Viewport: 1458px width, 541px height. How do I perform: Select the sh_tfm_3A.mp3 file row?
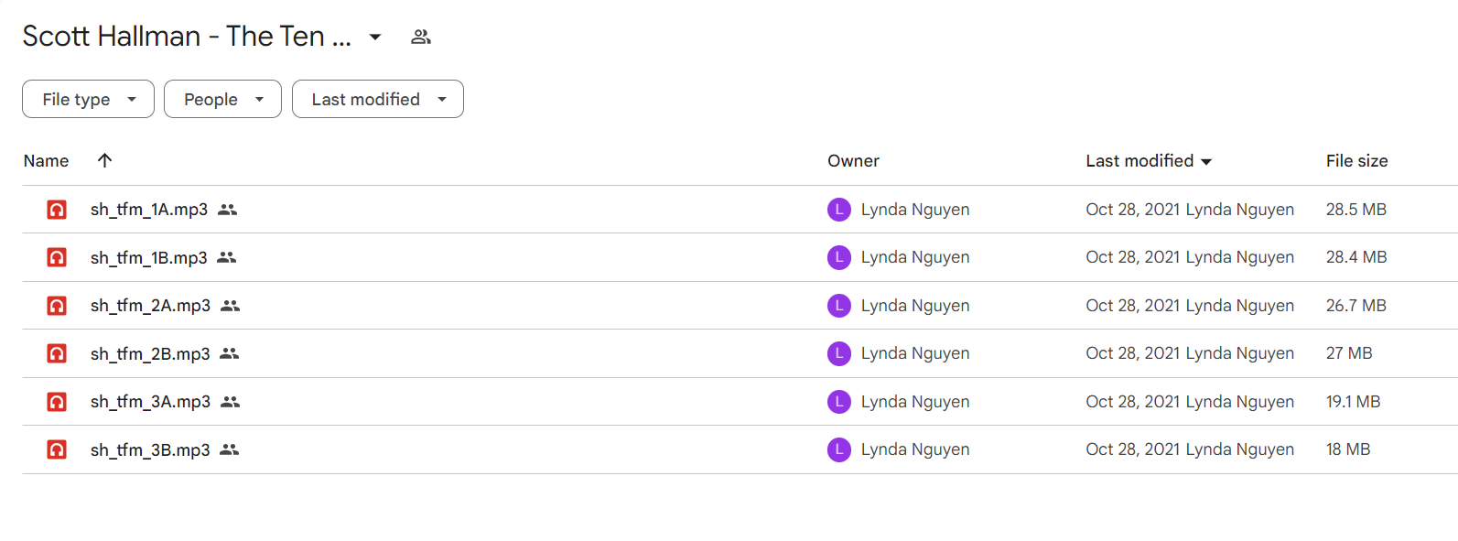[x=740, y=402]
